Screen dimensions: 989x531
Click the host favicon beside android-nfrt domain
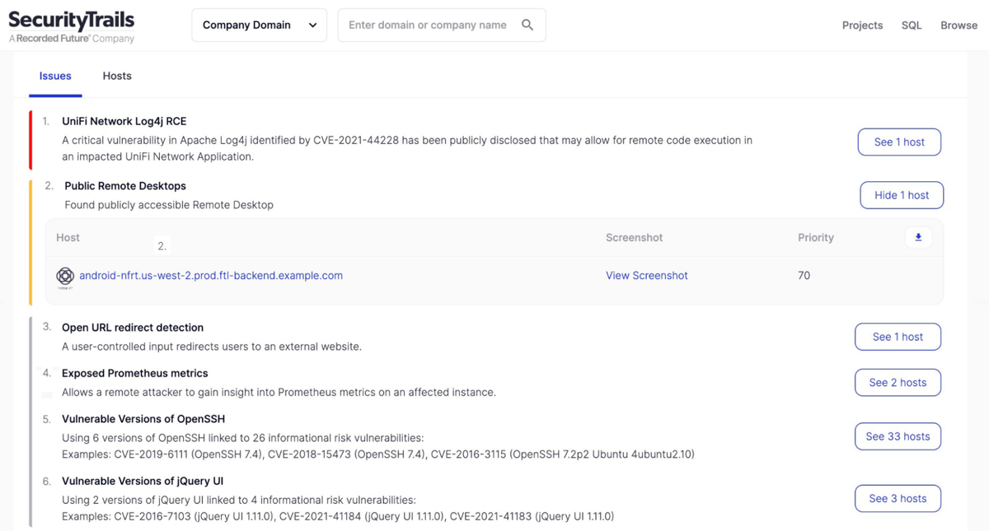point(65,277)
